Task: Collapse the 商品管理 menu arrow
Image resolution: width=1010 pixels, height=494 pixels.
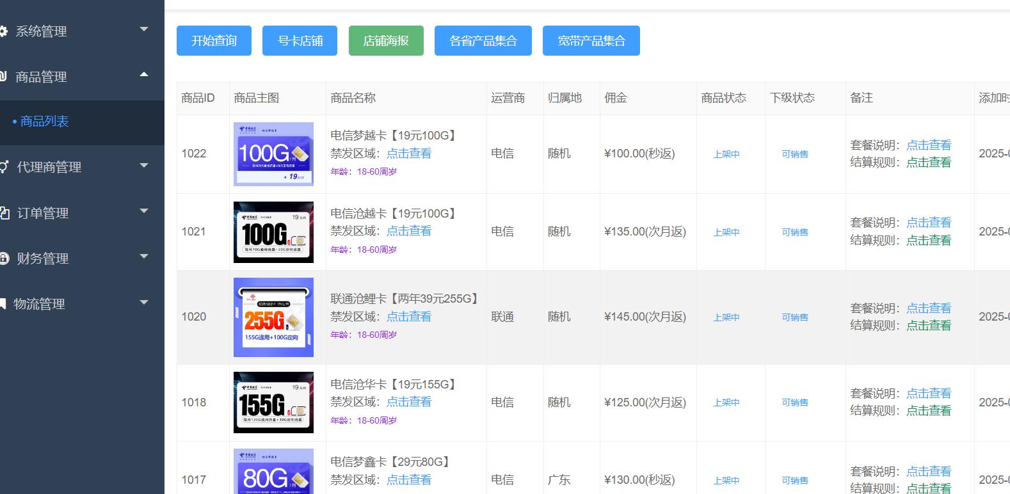Action: [144, 75]
